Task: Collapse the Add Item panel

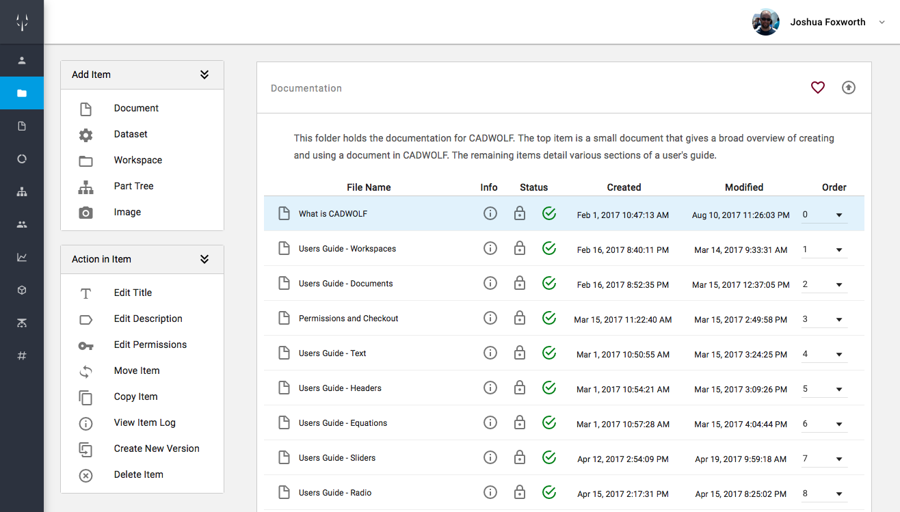Action: [x=204, y=75]
